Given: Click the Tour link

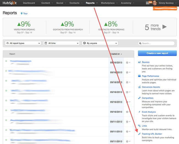Looking at the screenshot, I should pyautogui.click(x=25, y=13).
